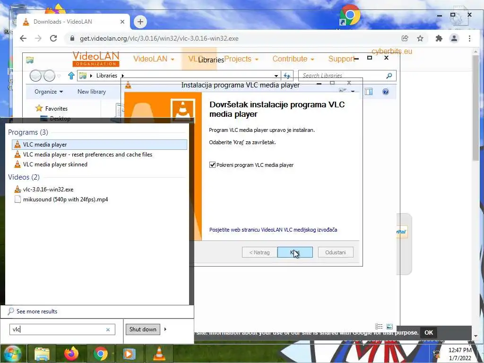
Task: Open File Explorer from the taskbar
Action: (42, 354)
